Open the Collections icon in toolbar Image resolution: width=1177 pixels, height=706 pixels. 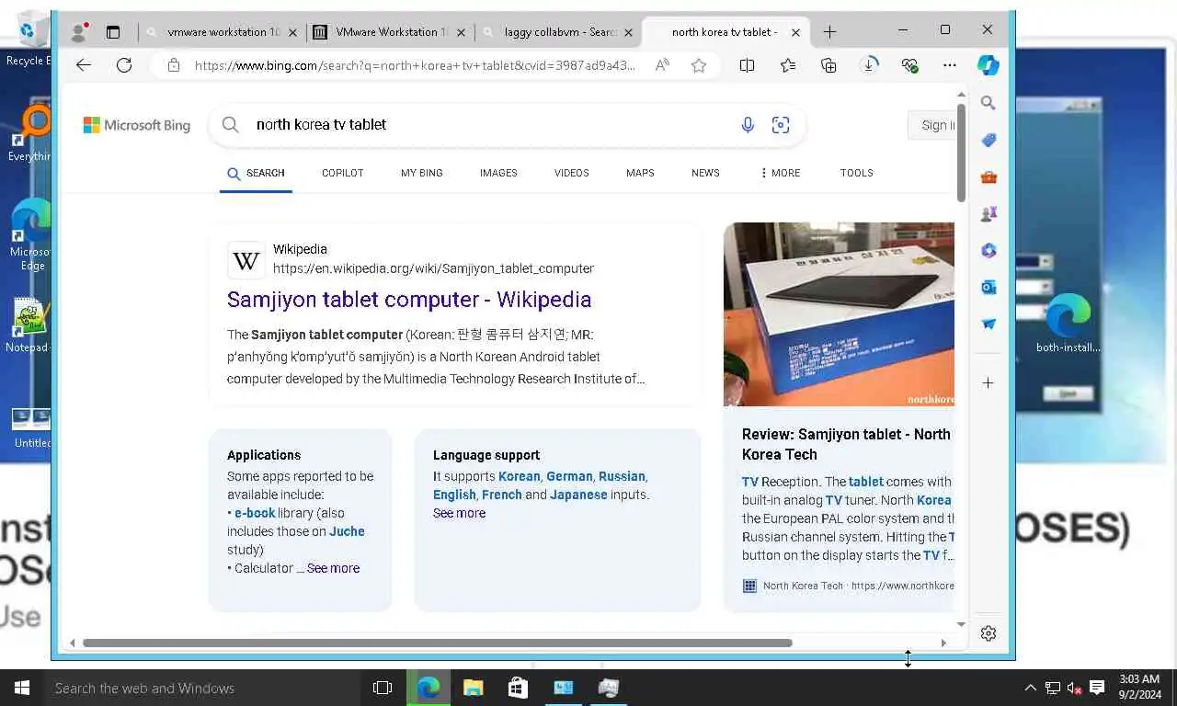coord(828,65)
